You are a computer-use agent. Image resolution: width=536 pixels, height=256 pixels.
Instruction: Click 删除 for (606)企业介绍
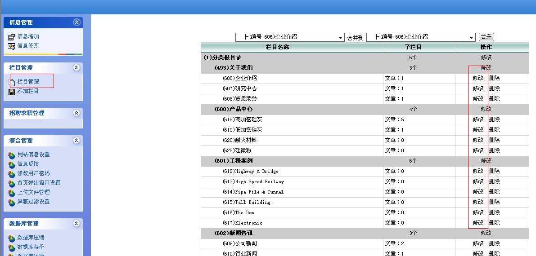coord(494,78)
